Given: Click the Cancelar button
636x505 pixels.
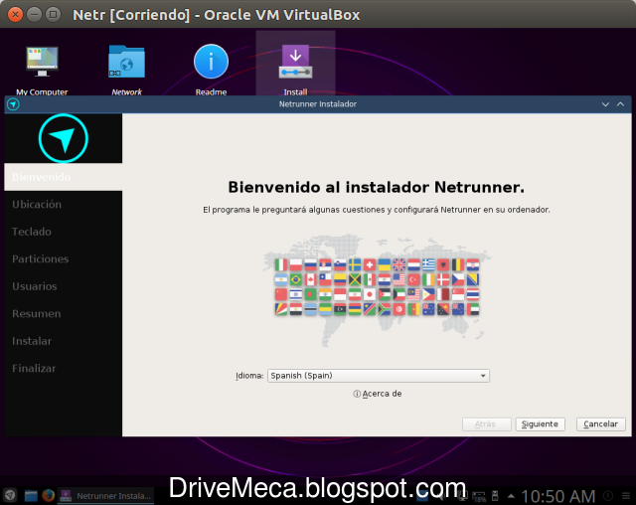Looking at the screenshot, I should pos(600,424).
